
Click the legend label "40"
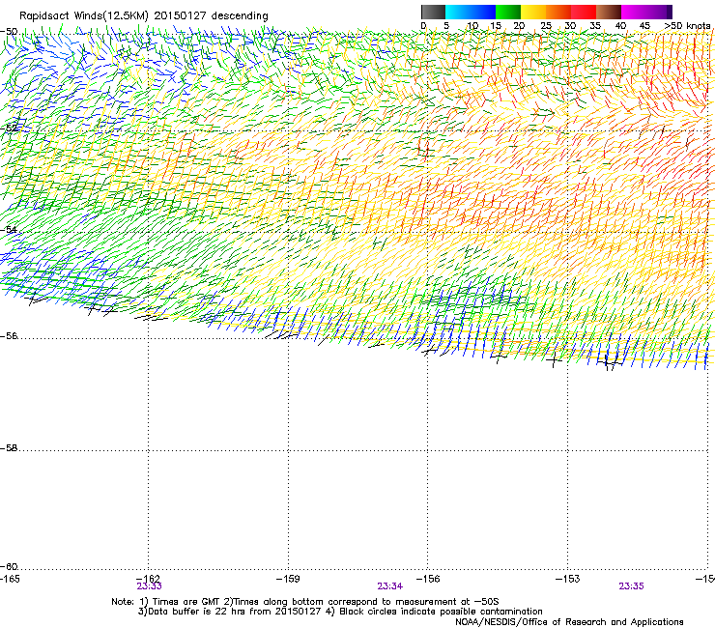620,26
